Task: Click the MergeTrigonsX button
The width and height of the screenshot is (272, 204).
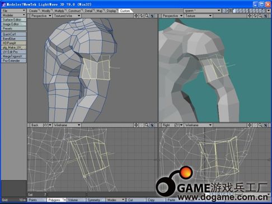Action: pos(13,56)
